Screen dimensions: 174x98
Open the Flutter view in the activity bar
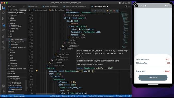[x=3, y=42]
